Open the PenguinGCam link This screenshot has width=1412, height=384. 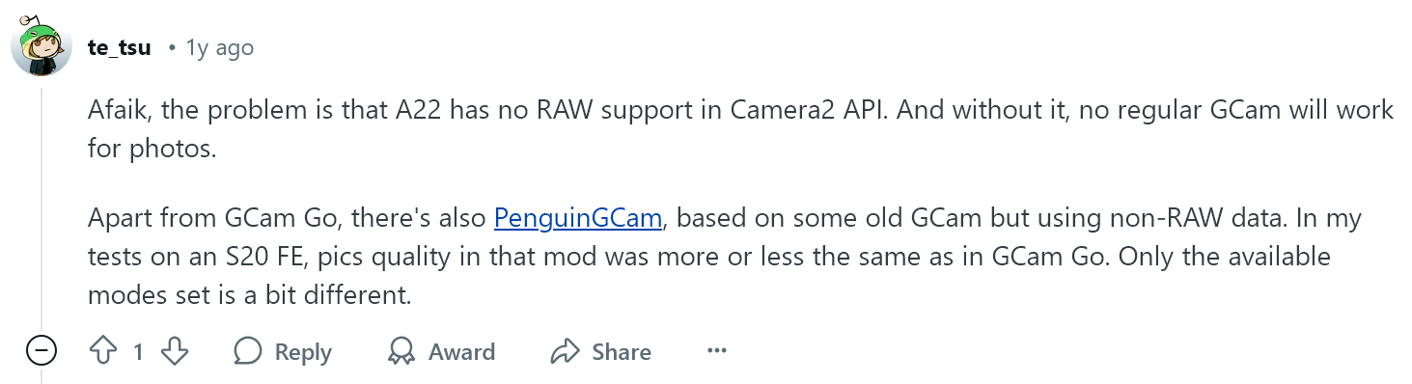point(577,218)
